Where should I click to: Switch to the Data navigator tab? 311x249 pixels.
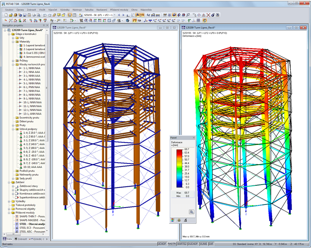8,239
